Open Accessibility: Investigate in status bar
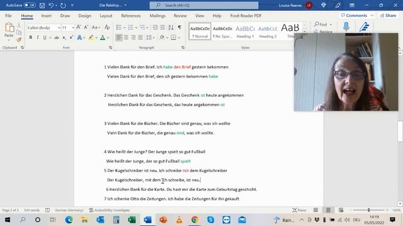This screenshot has width=403, height=226. point(110,210)
